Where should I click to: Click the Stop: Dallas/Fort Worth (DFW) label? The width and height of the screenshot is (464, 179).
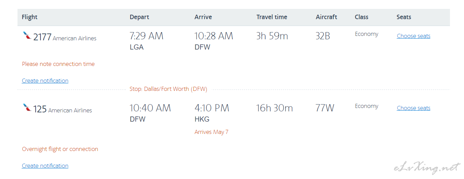pyautogui.click(x=168, y=89)
